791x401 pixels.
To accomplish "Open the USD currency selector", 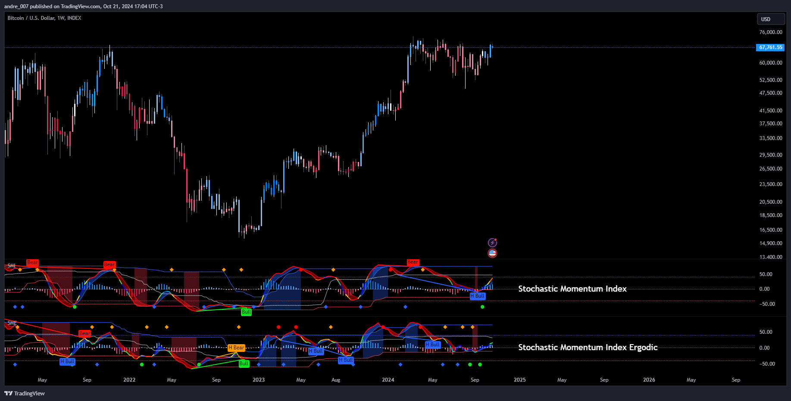I will (771, 19).
